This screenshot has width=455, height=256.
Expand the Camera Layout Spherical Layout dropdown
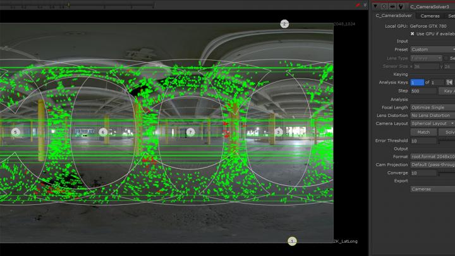(x=432, y=124)
